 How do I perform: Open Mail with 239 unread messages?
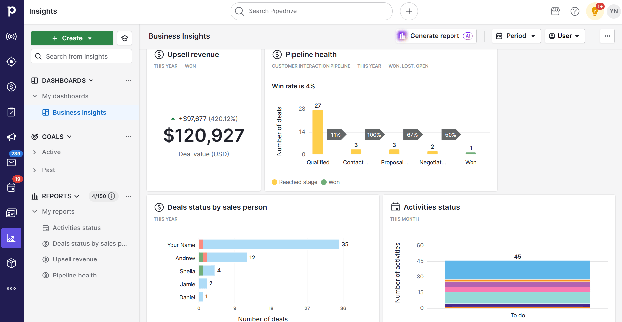pos(11,162)
